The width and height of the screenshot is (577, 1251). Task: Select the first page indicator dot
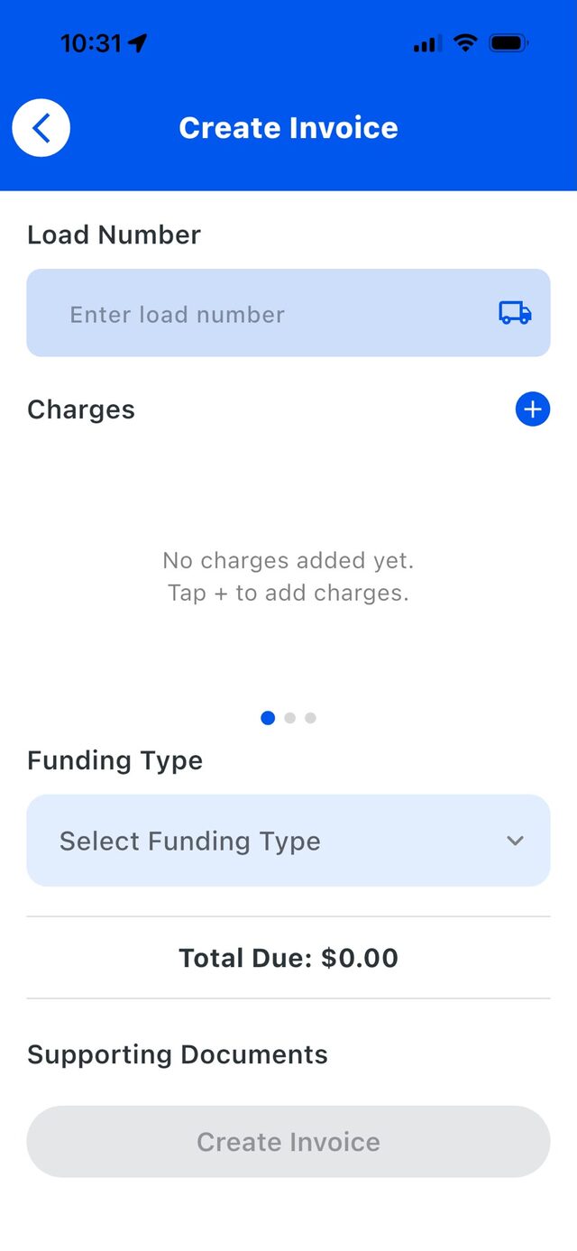pos(268,718)
